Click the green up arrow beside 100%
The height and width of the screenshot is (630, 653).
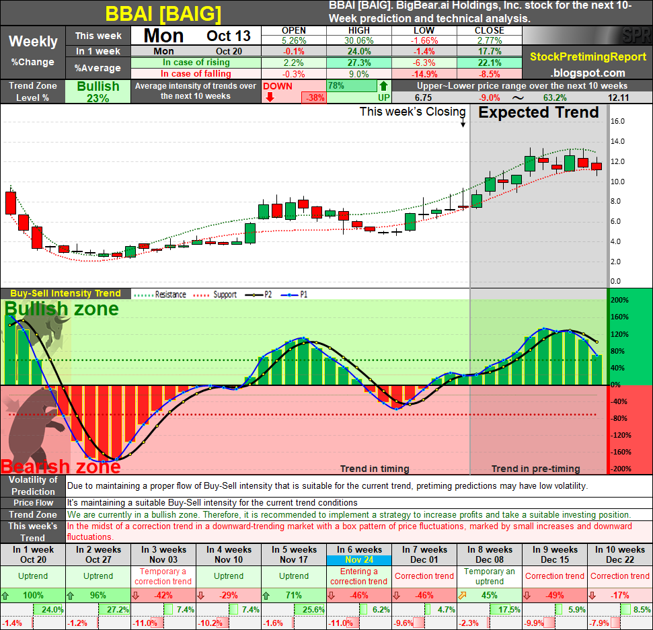(x=5, y=596)
